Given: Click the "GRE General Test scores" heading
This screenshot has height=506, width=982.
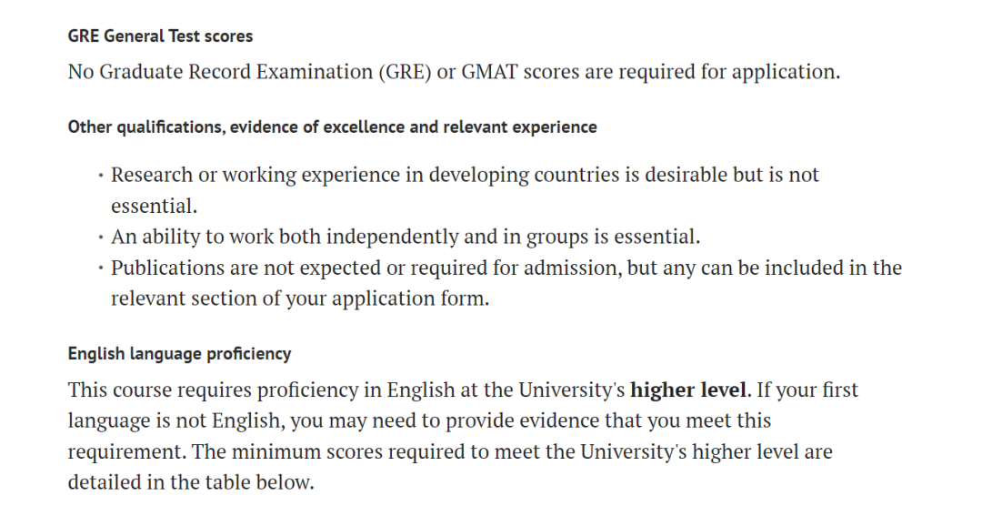Looking at the screenshot, I should (160, 36).
